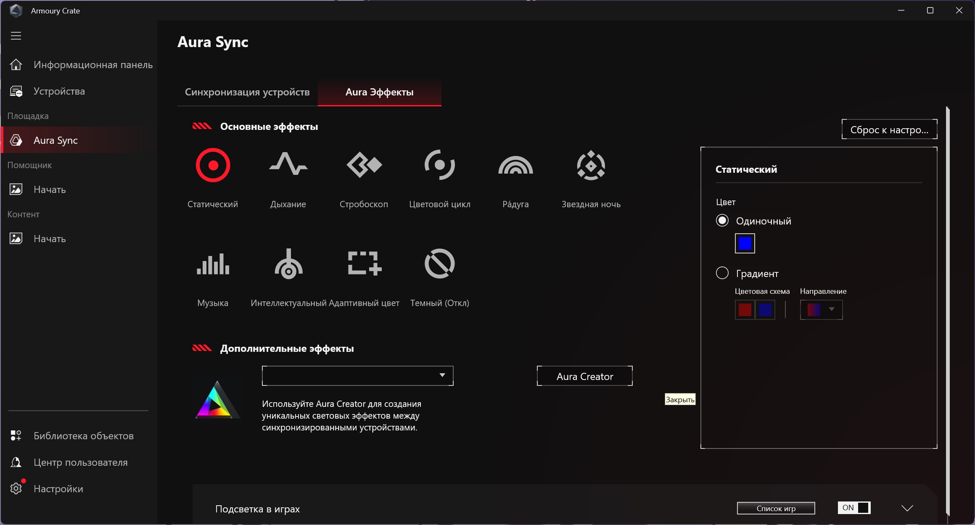Select the Music (Музыка) effect icon

[213, 264]
